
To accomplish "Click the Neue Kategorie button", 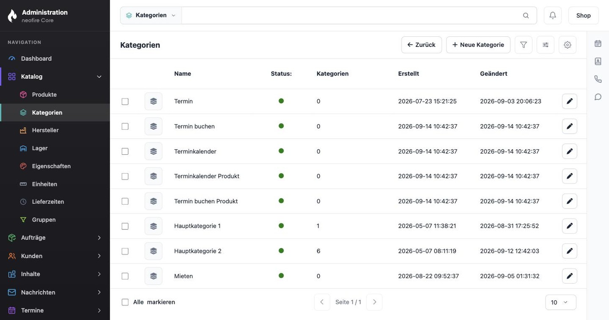I will click(x=478, y=45).
